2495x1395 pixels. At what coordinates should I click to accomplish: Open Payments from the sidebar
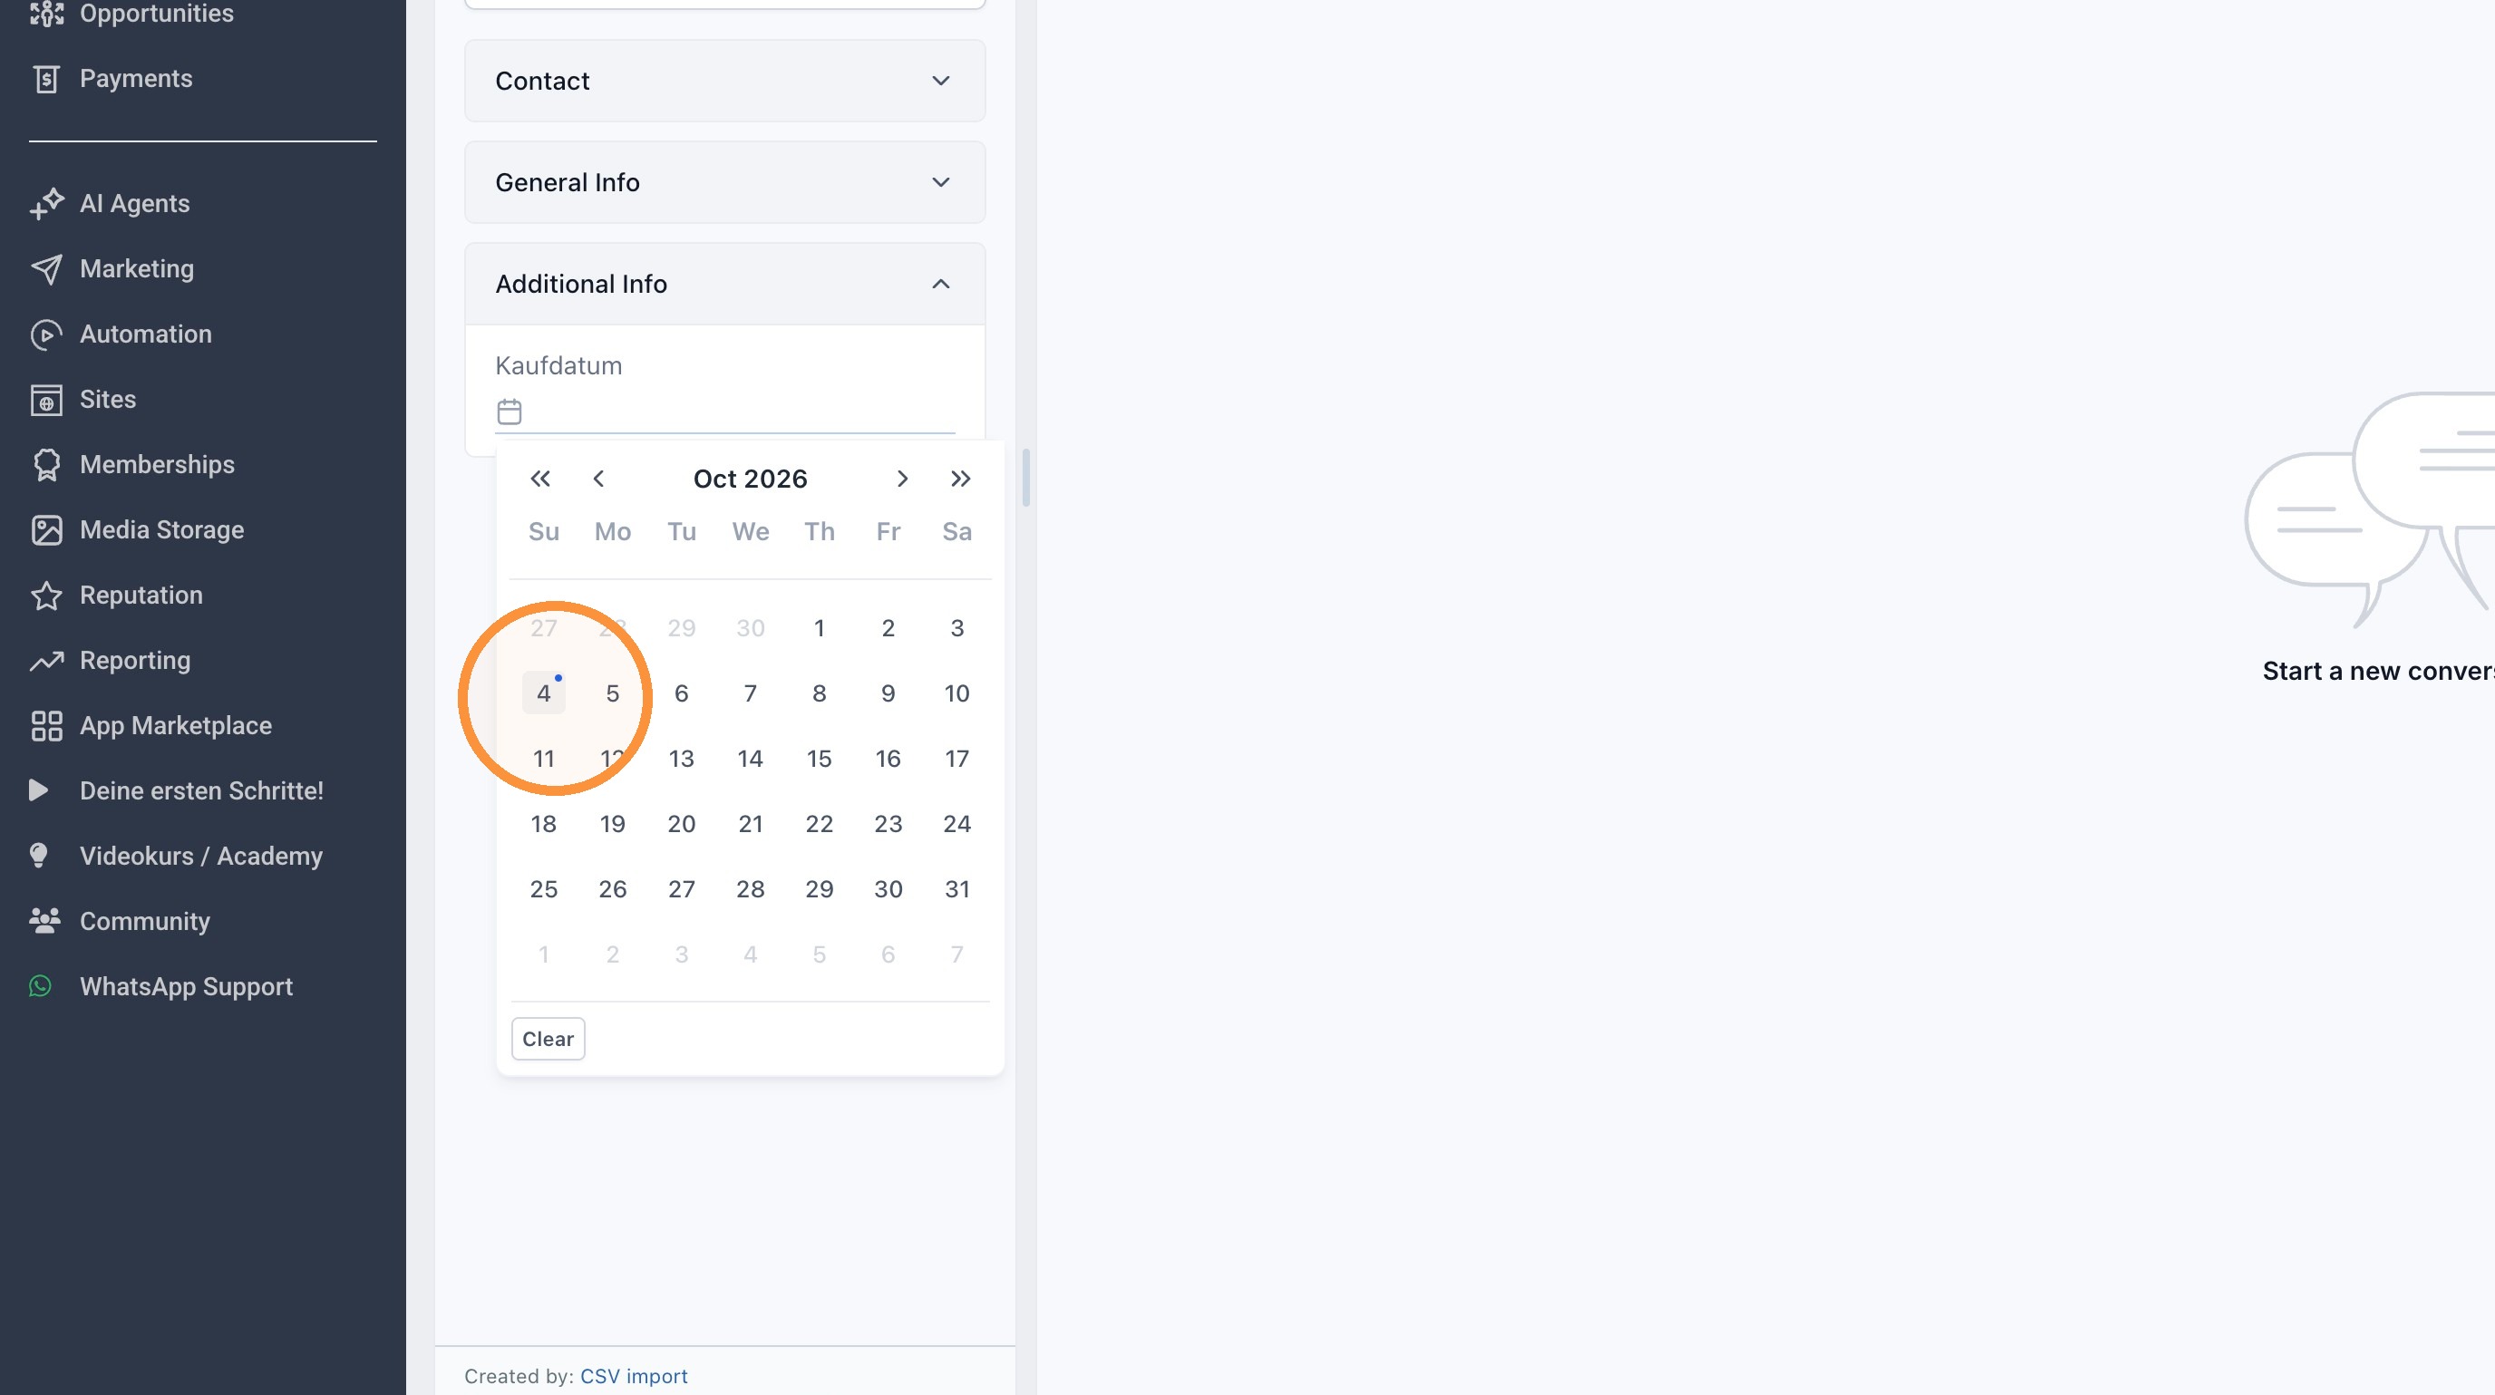click(136, 79)
